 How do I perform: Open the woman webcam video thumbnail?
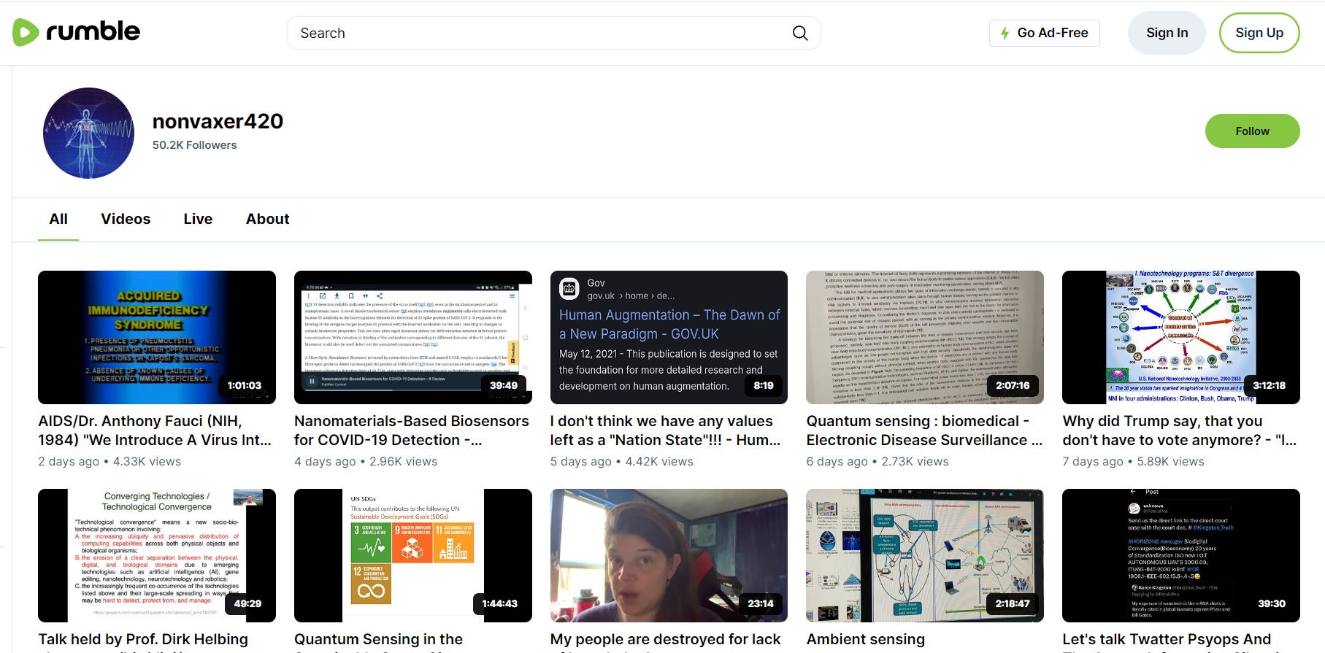(x=669, y=555)
